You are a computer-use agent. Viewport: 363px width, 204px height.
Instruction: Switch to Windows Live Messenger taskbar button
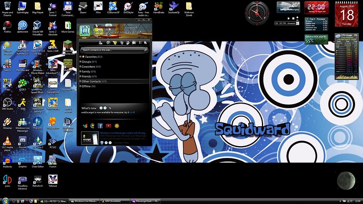pyautogui.click(x=84, y=201)
